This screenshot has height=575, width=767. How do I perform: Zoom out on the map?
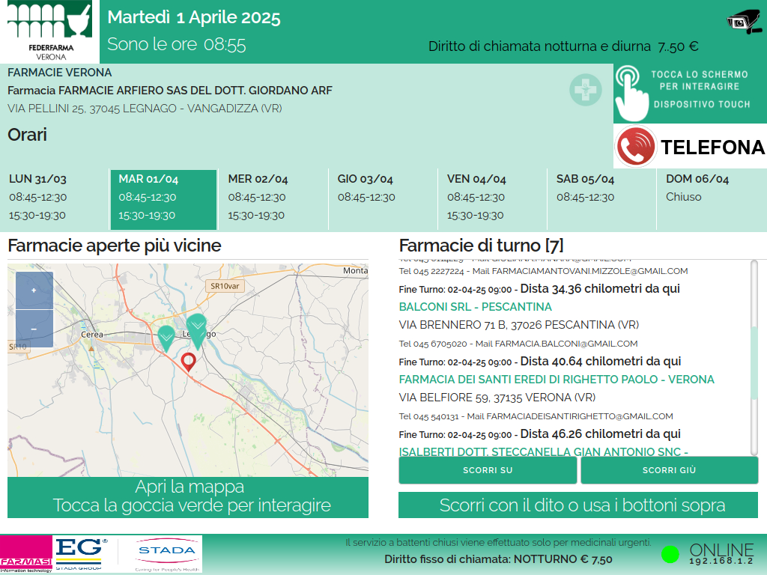pos(34,329)
